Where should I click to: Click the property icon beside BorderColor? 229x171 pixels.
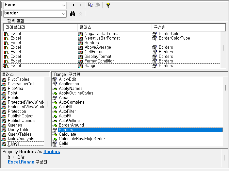(155, 34)
